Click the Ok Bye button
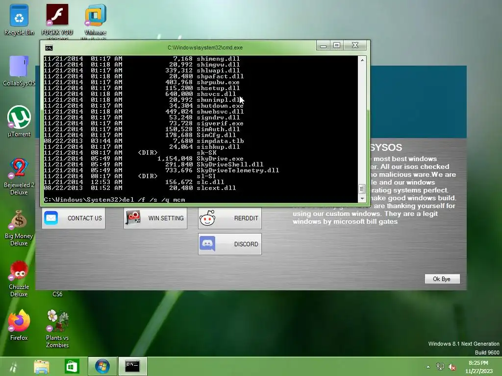502x376 pixels. (x=442, y=279)
